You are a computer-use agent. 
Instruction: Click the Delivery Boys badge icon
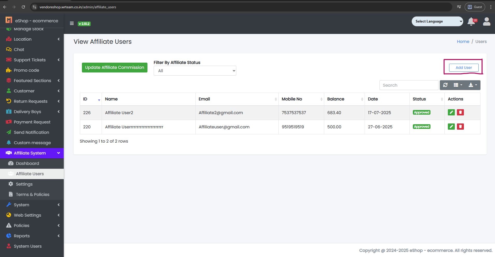9,112
